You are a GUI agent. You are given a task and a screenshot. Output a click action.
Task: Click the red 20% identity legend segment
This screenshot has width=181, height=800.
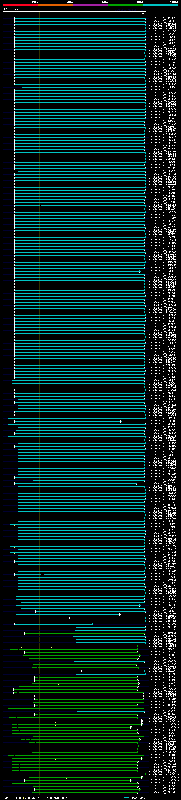coord(20,5)
